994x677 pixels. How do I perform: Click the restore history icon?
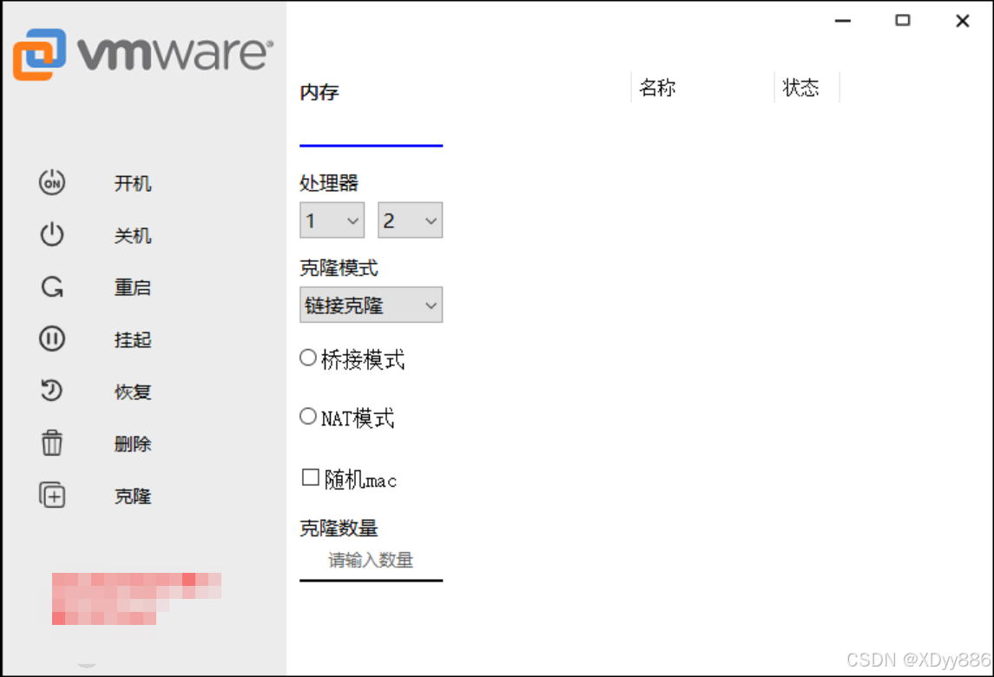[52, 391]
